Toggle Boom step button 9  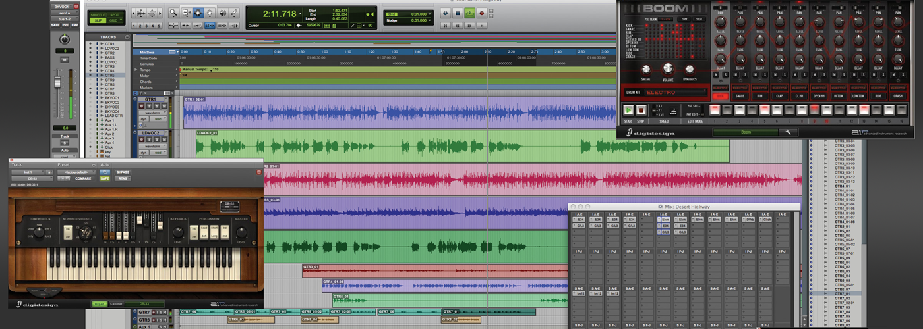[814, 109]
